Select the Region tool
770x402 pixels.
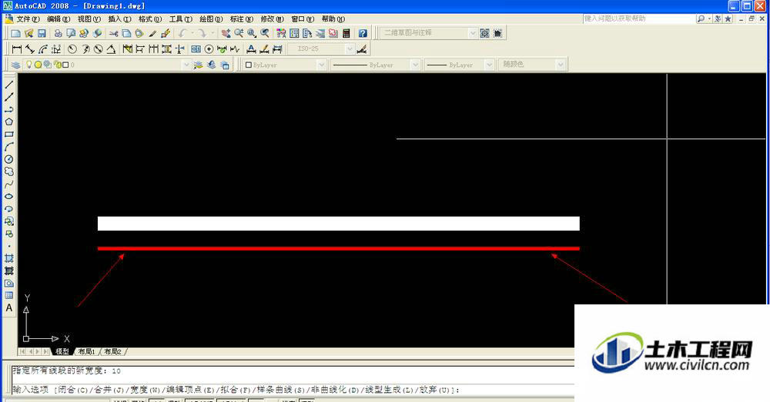point(8,284)
